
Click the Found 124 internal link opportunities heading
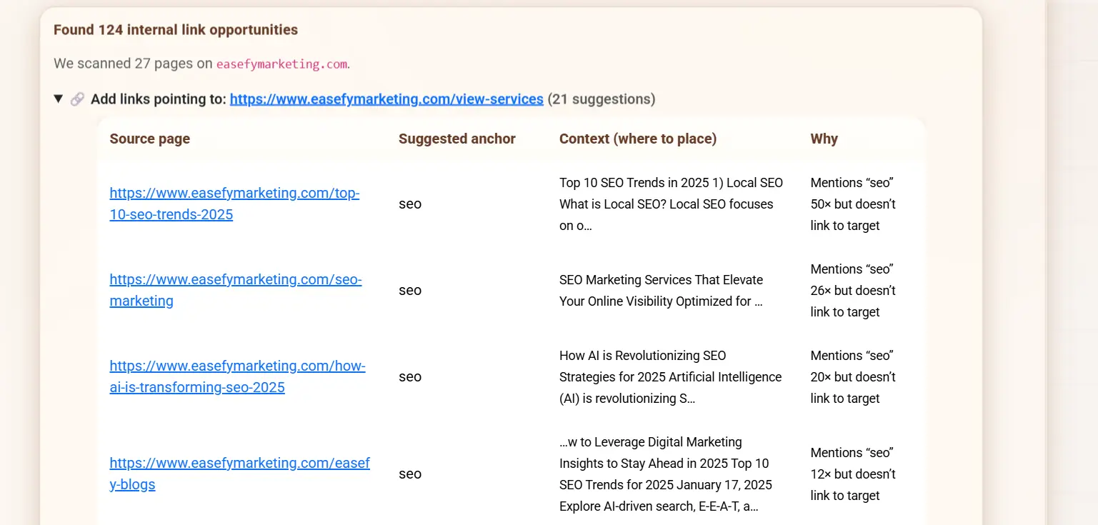[x=176, y=30]
